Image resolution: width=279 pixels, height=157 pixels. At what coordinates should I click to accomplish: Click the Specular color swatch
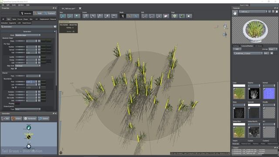coord(254,105)
